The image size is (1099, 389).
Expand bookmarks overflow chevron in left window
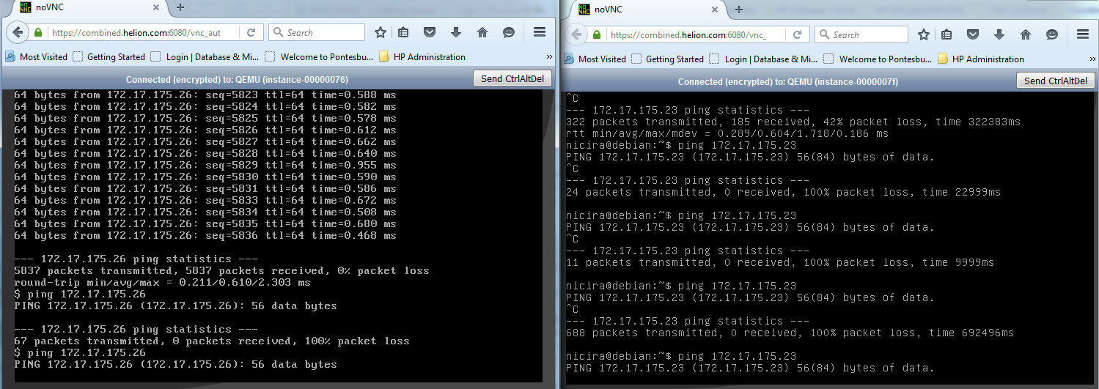point(549,56)
